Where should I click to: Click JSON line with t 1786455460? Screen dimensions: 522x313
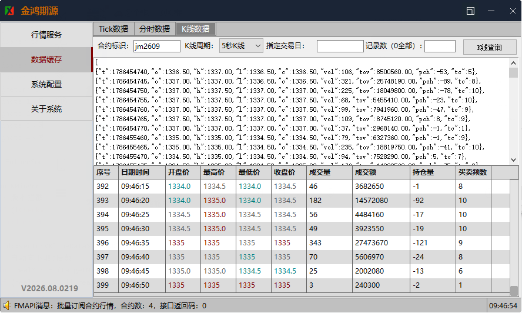tap(283, 138)
